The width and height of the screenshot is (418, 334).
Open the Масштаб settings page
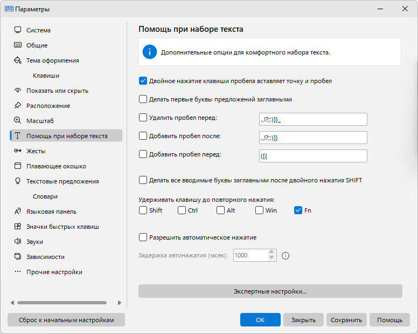point(40,121)
